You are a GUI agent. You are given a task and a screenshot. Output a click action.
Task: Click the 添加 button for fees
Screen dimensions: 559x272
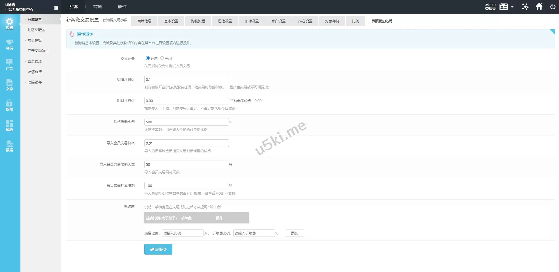coord(294,233)
